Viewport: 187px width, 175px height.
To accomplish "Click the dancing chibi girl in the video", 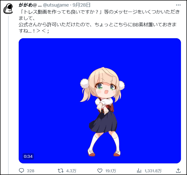I will tap(102, 112).
